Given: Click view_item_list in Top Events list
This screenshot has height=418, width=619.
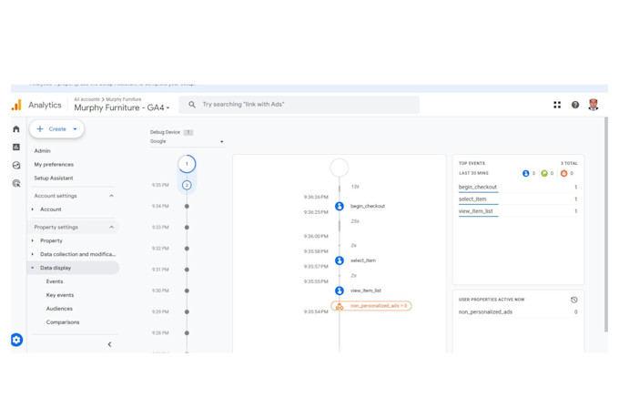Looking at the screenshot, I should point(476,211).
